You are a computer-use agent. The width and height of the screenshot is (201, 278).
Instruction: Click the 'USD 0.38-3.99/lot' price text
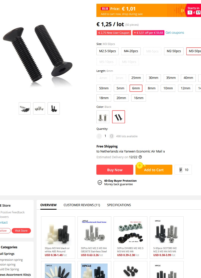click(x=164, y=255)
